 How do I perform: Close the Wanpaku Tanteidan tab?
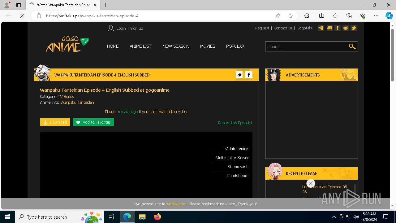tap(95, 5)
